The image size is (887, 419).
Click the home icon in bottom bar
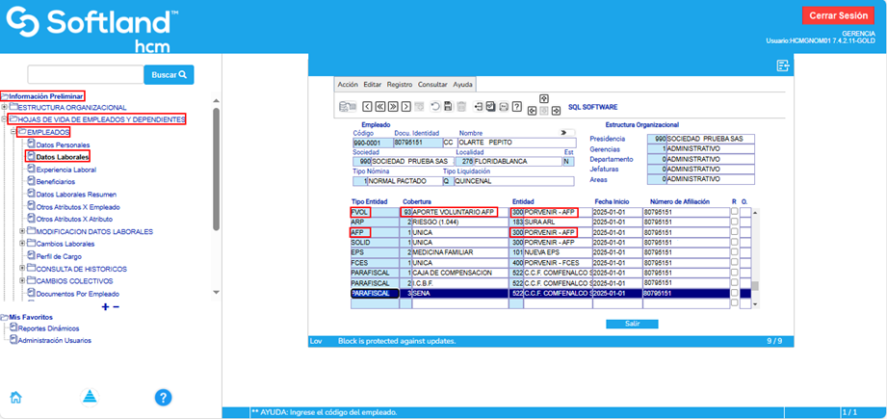coord(15,397)
